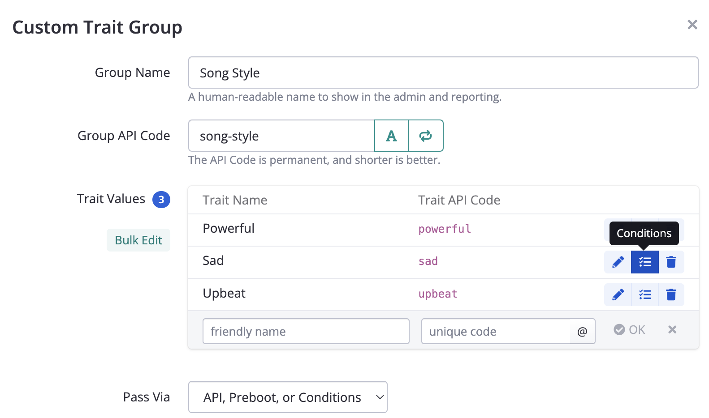Click the @ icon in unique code field

[x=582, y=332]
